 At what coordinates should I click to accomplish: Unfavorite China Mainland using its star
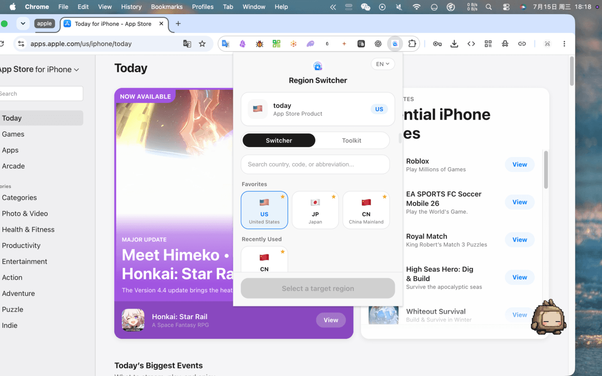(384, 197)
